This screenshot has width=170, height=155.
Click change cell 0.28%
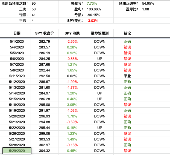coord(72,47)
